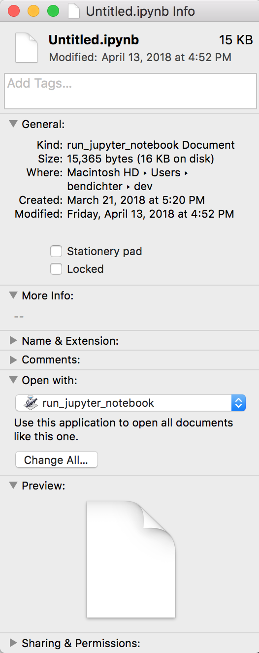The image size is (259, 653).
Task: Click the document icon in title bar
Action: [x=74, y=11]
